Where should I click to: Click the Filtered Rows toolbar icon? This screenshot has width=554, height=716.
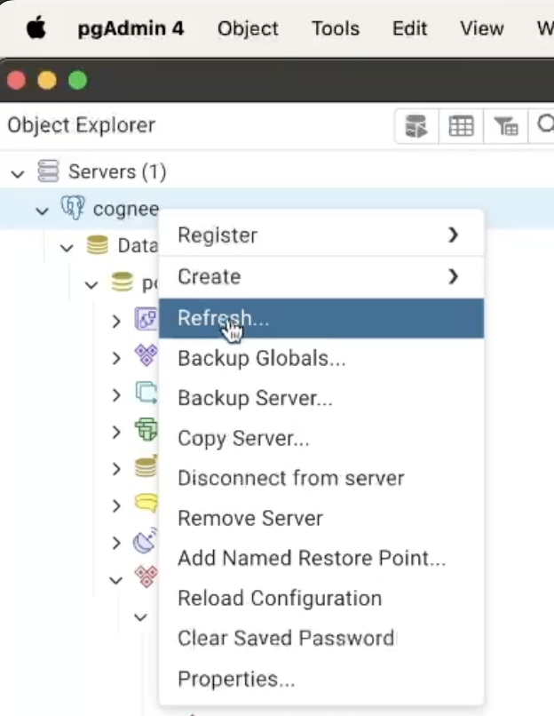506,126
